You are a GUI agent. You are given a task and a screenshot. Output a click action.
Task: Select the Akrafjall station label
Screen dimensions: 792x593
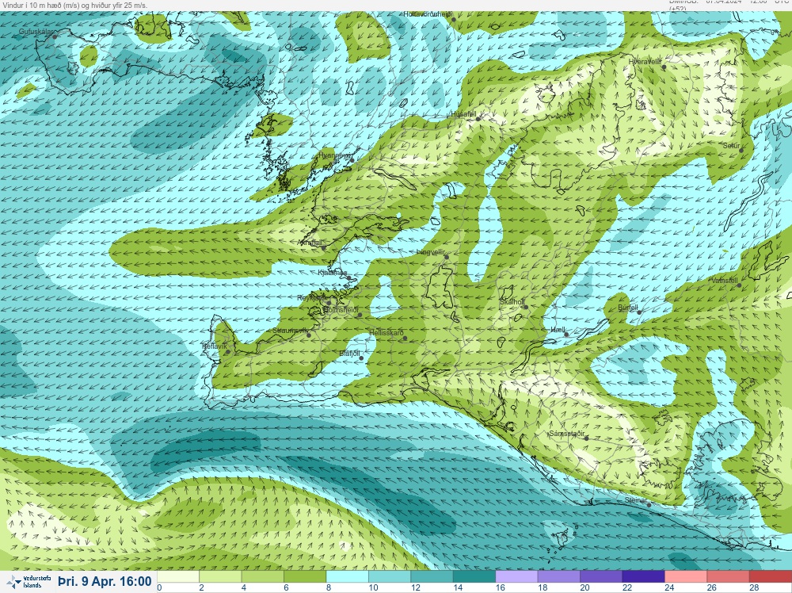point(310,243)
